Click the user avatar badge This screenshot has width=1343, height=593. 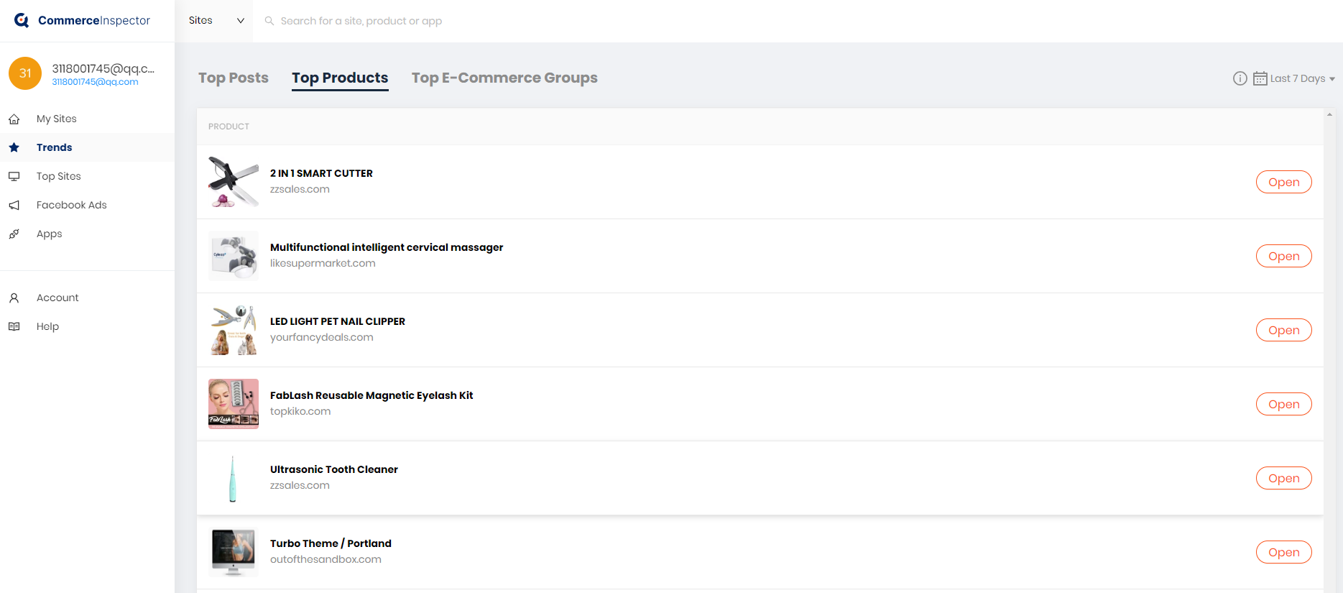[25, 73]
